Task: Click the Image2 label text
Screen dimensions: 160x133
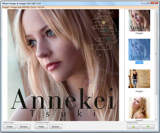Action: pos(139,91)
